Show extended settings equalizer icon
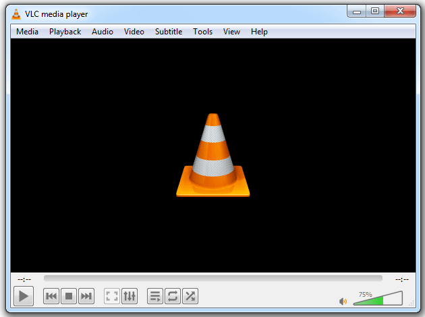 tap(130, 296)
